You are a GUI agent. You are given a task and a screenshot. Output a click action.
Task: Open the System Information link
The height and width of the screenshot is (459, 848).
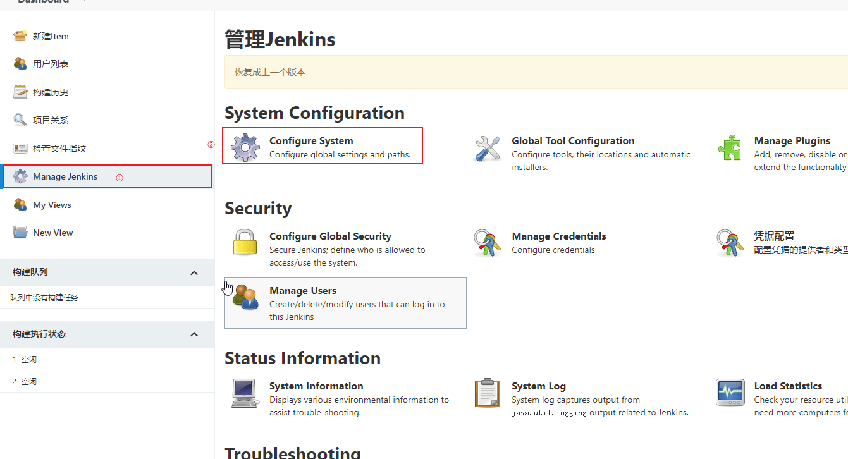pos(316,386)
